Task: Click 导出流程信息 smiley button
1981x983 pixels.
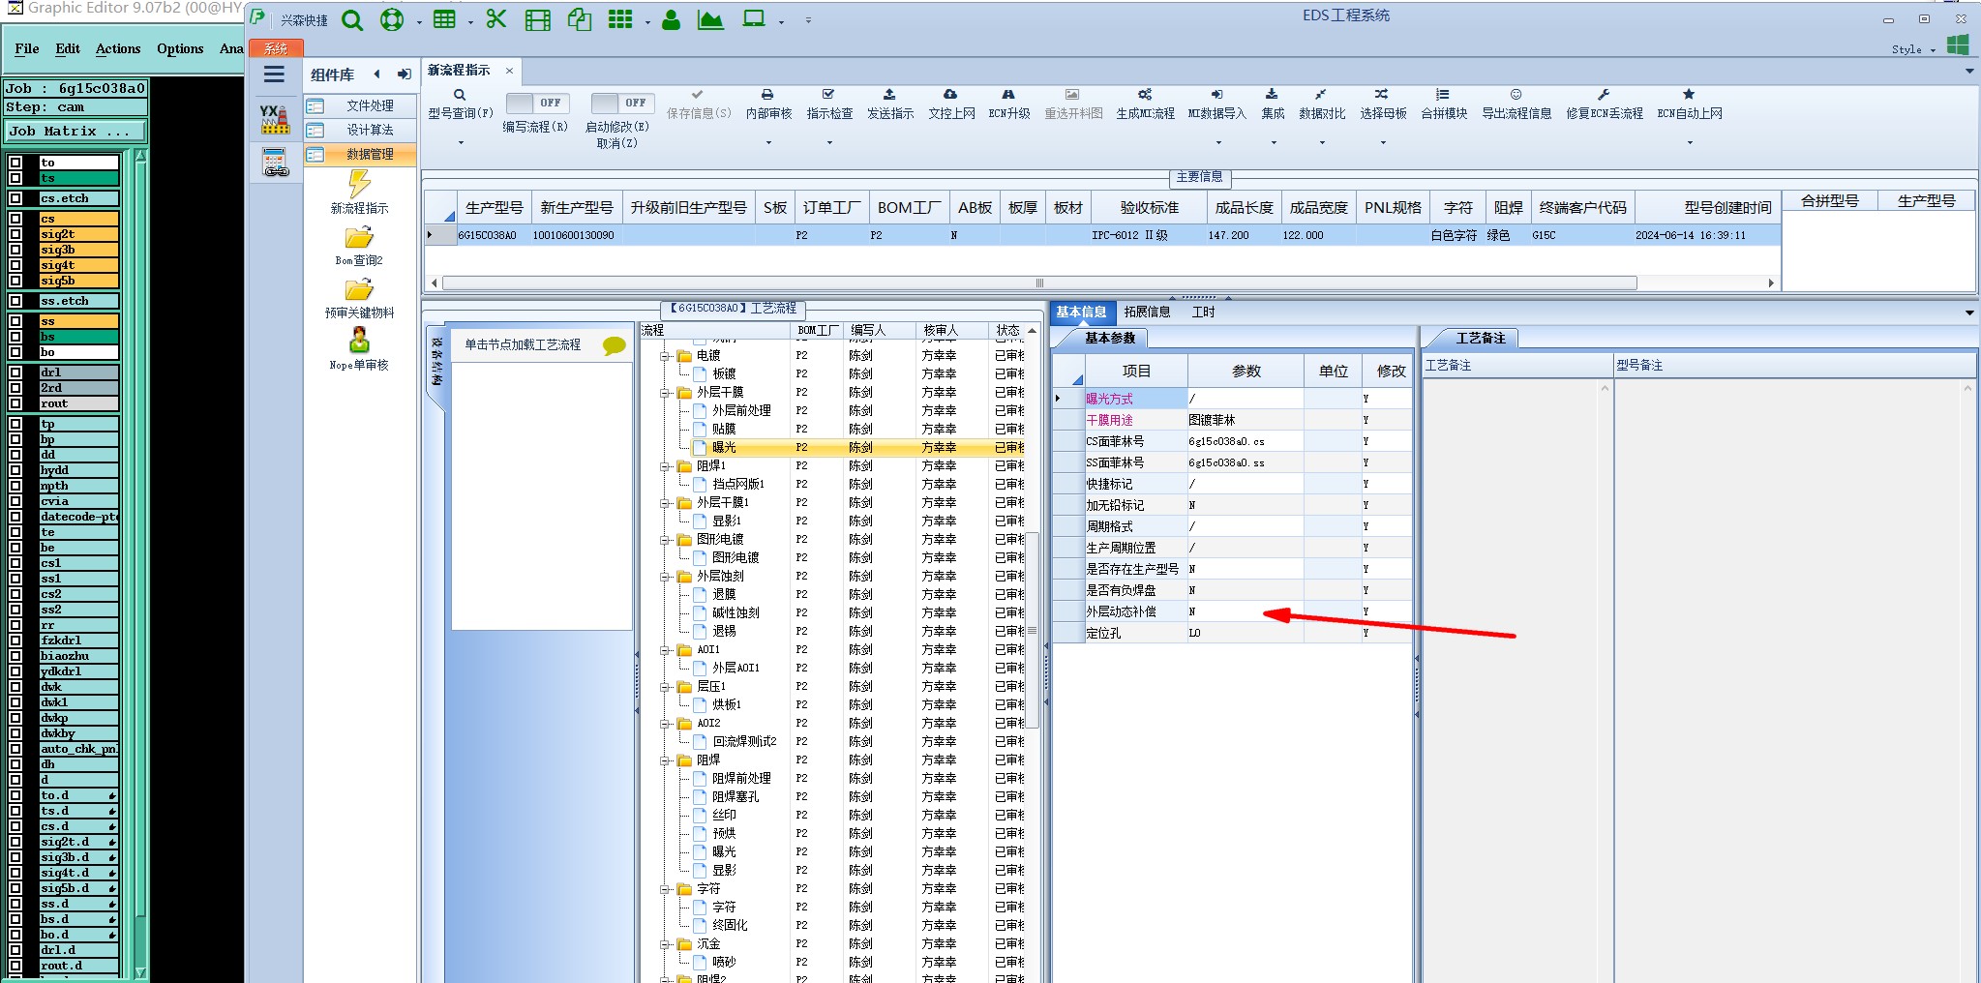Action: click(1516, 104)
